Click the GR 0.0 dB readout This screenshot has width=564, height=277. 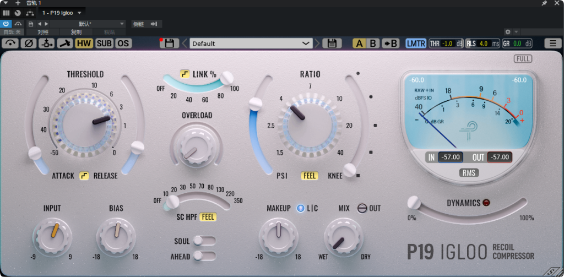(517, 44)
